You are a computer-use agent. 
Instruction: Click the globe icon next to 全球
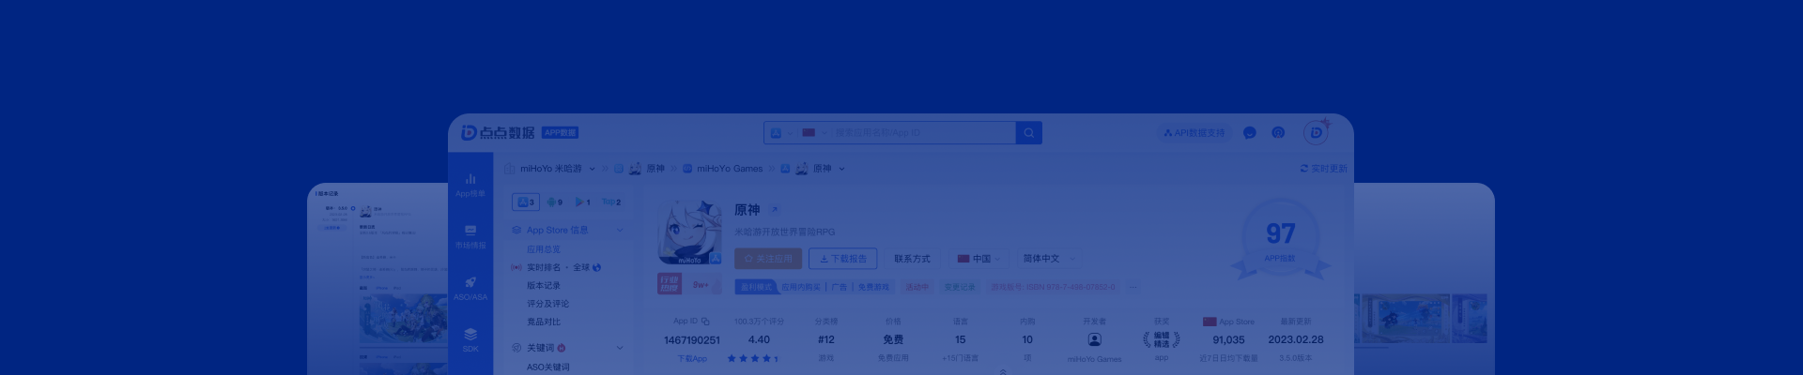click(x=597, y=268)
